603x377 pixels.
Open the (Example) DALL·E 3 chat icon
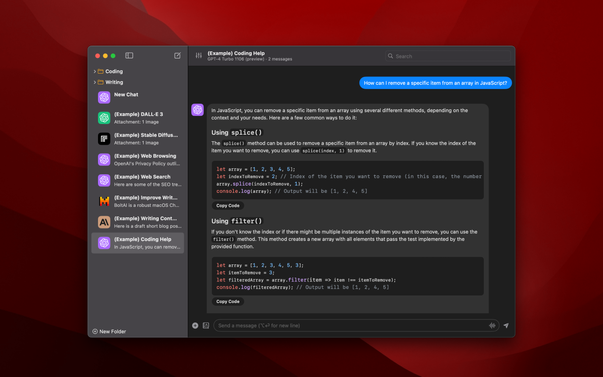(104, 118)
